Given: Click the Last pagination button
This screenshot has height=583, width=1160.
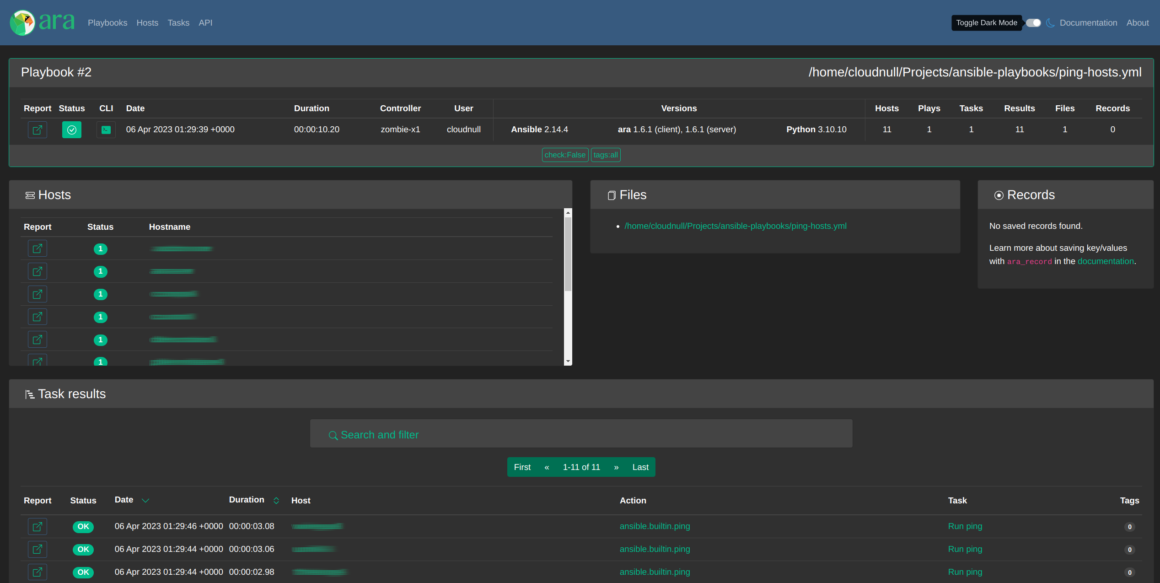Looking at the screenshot, I should (x=640, y=466).
